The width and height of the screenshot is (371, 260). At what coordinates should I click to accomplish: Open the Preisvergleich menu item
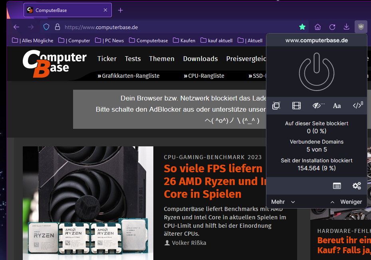[246, 59]
